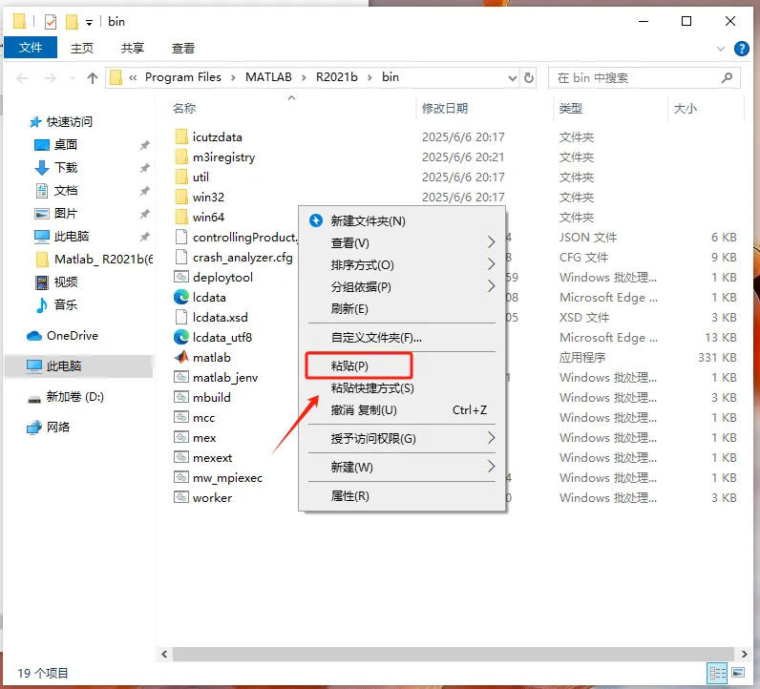Click R2021b in the address breadcrumb

pos(337,77)
